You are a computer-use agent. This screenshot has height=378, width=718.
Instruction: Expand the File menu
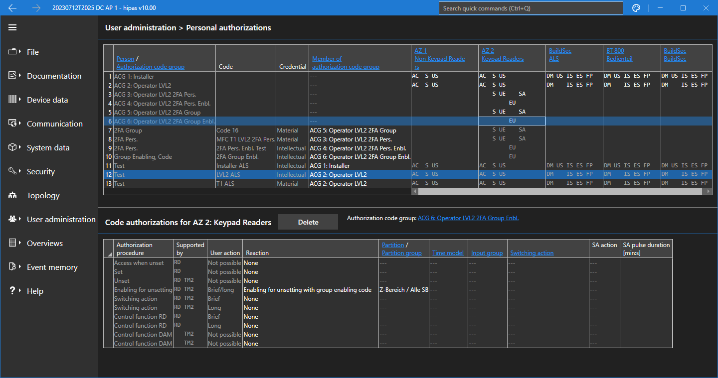pyautogui.click(x=32, y=52)
